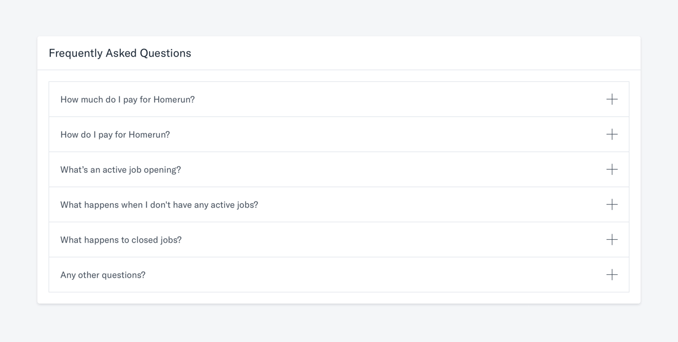Click the plus icon beside "What happens to closed jobs?"

coord(612,239)
